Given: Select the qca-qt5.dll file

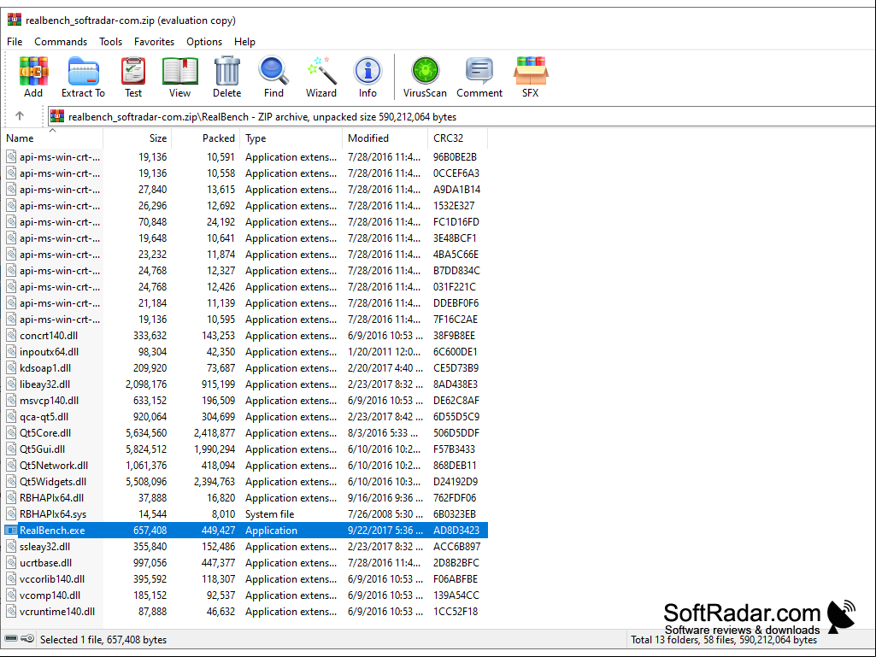Looking at the screenshot, I should [44, 417].
